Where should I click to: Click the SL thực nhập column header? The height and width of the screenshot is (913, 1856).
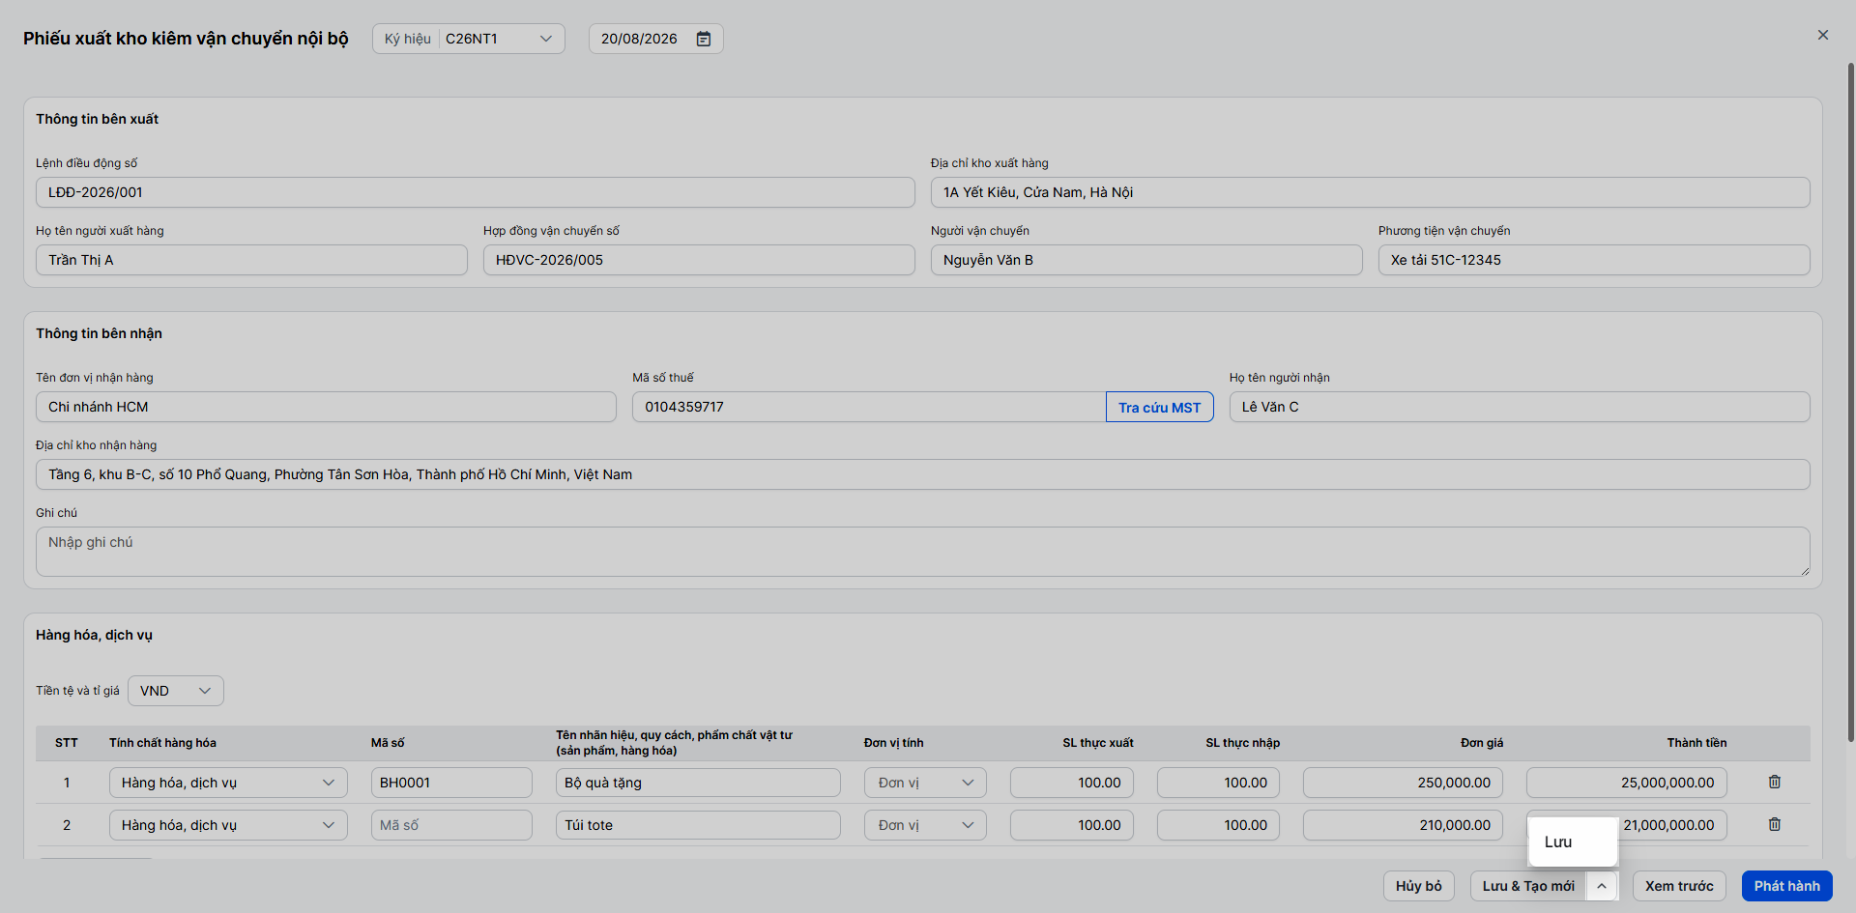click(x=1242, y=743)
